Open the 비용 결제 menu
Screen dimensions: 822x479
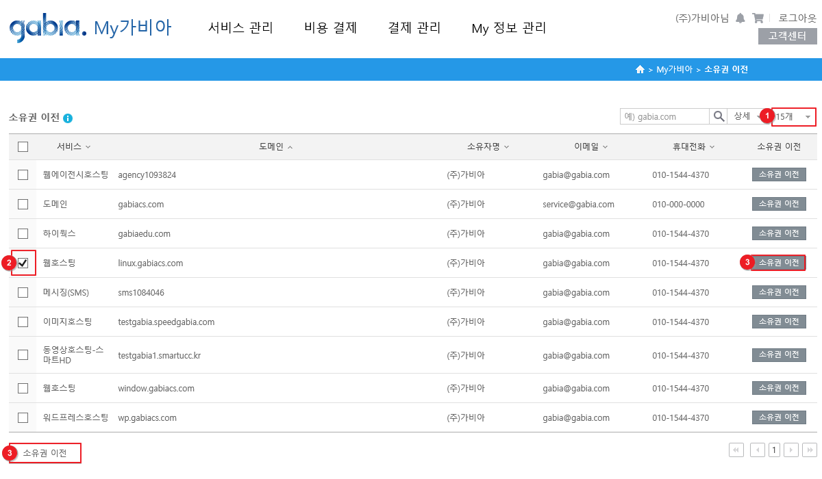(331, 28)
